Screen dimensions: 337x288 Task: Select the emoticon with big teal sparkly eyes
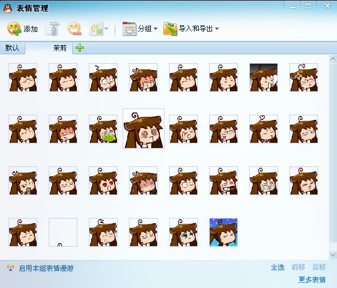click(x=183, y=232)
